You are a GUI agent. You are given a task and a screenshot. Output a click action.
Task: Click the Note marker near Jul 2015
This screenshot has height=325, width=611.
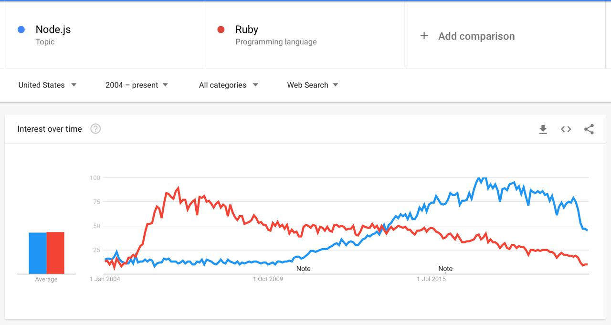click(x=445, y=269)
